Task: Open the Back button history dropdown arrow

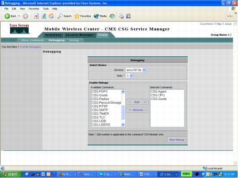Action: pos(19,16)
